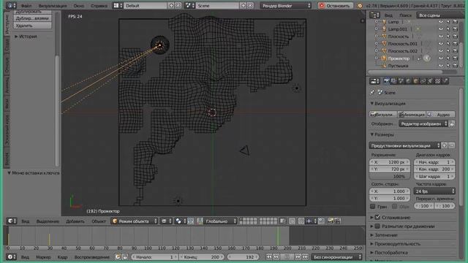Click the 3D view editor type icon
The image size is (468, 263).
pyautogui.click(x=12, y=221)
